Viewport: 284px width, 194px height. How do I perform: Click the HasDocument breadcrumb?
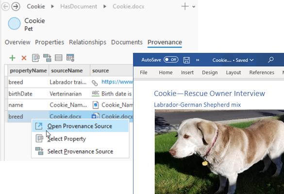pyautogui.click(x=79, y=7)
